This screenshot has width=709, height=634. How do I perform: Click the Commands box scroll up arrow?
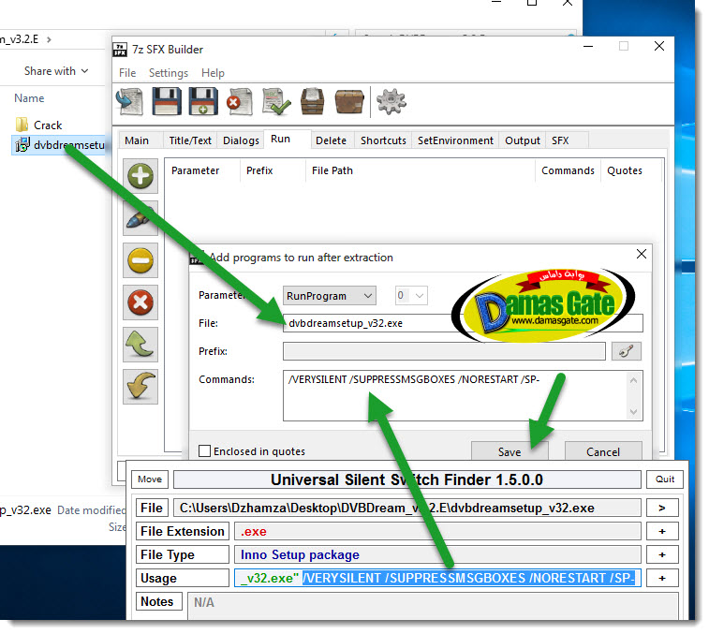[x=633, y=380]
